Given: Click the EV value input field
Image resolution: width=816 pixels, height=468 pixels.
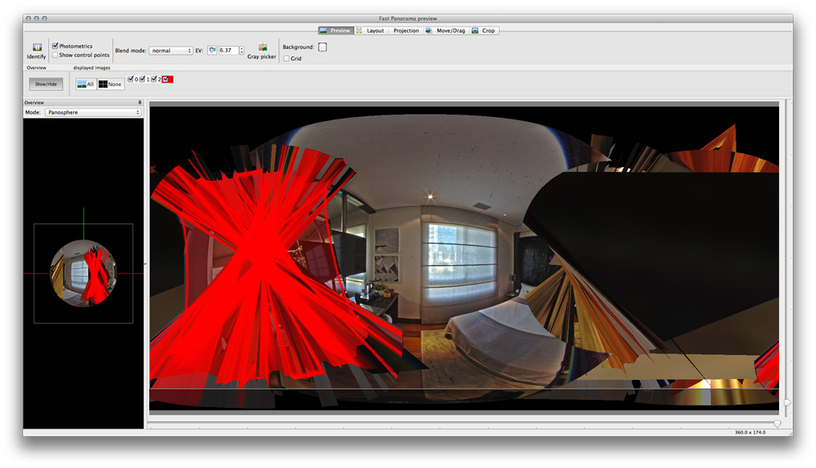Looking at the screenshot, I should tap(228, 50).
